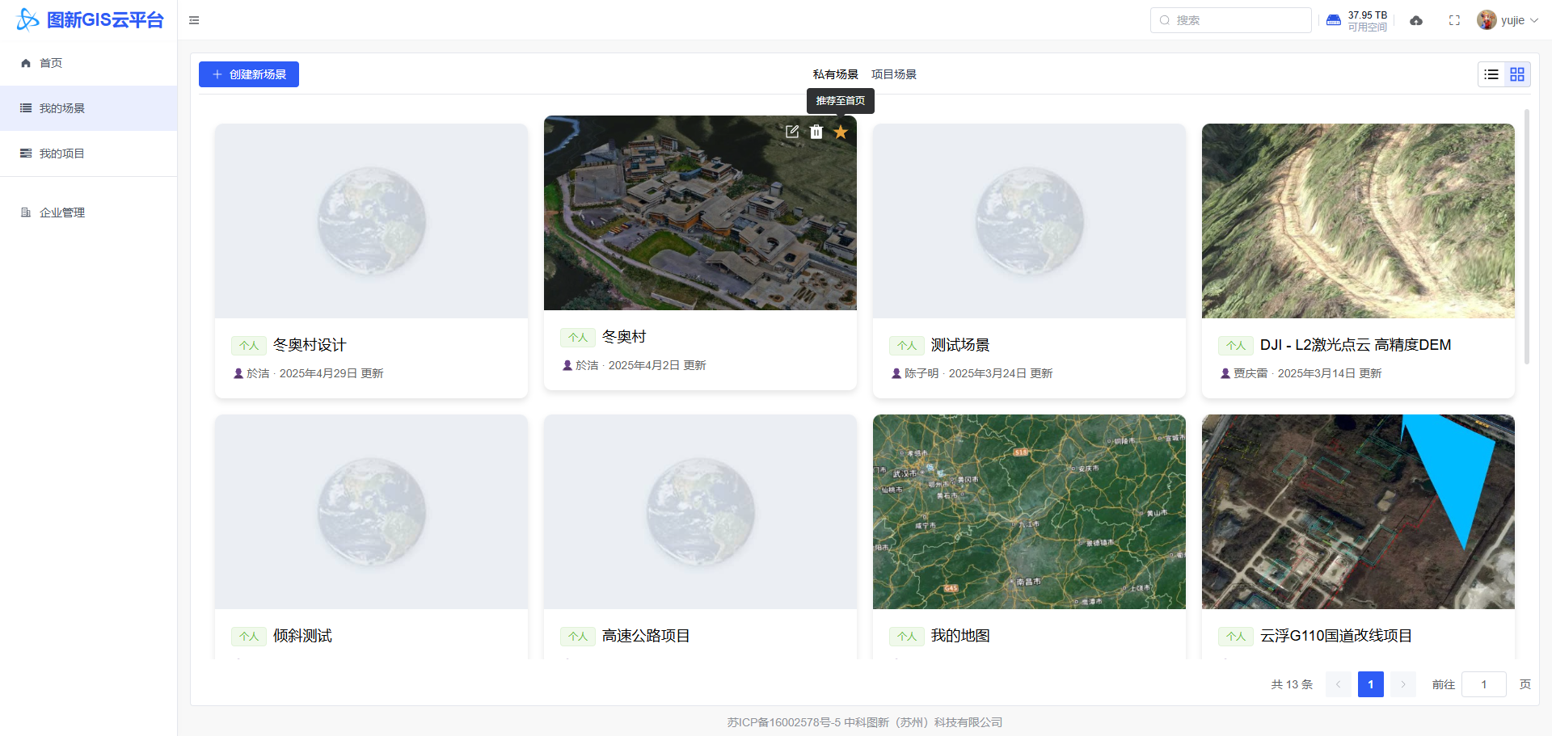
Task: Click the 图新GIS云平台 logo
Action: pyautogui.click(x=90, y=19)
